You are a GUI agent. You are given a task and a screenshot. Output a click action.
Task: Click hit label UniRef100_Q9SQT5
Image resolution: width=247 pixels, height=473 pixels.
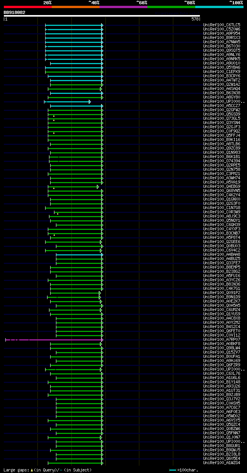pyautogui.click(x=222, y=51)
